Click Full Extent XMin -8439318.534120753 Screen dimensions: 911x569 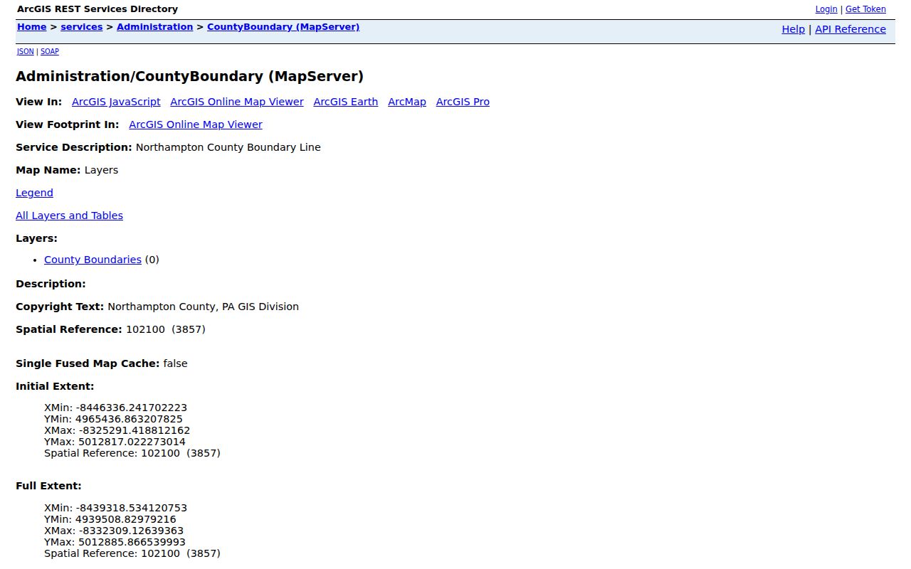pos(115,508)
